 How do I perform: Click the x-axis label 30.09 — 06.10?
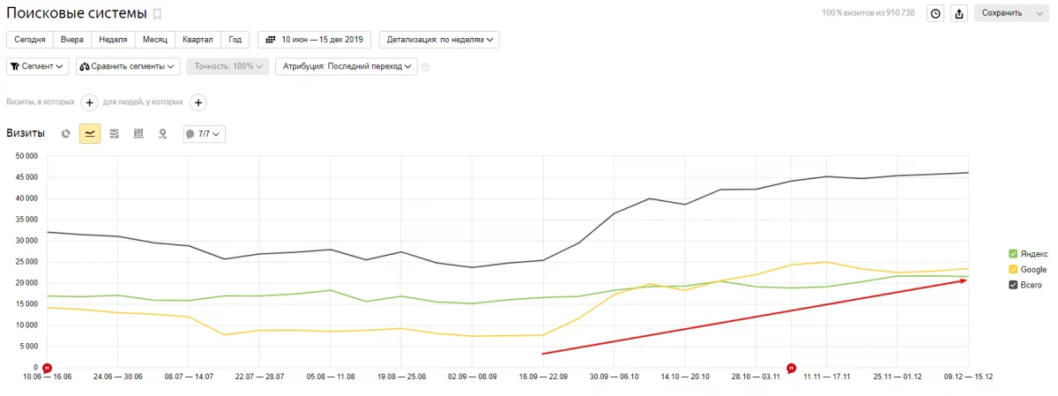click(614, 377)
